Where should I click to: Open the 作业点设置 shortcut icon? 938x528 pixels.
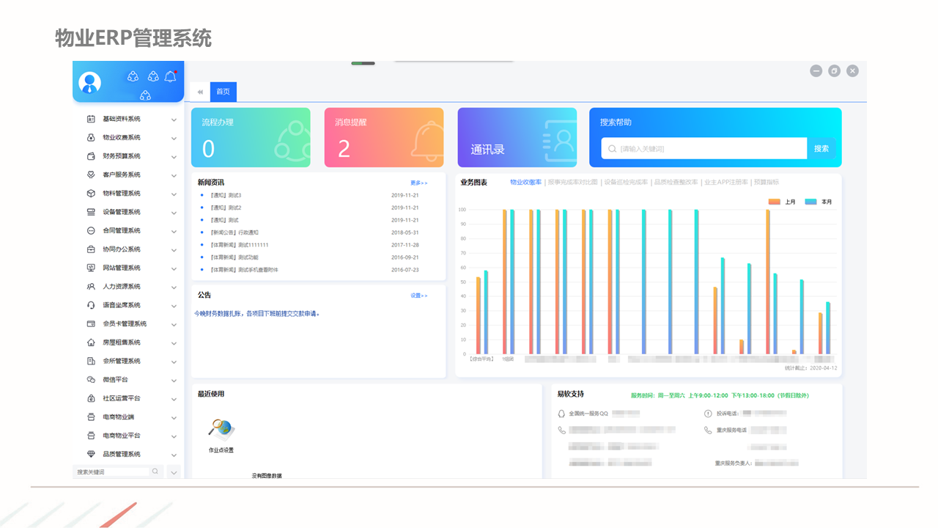point(221,428)
